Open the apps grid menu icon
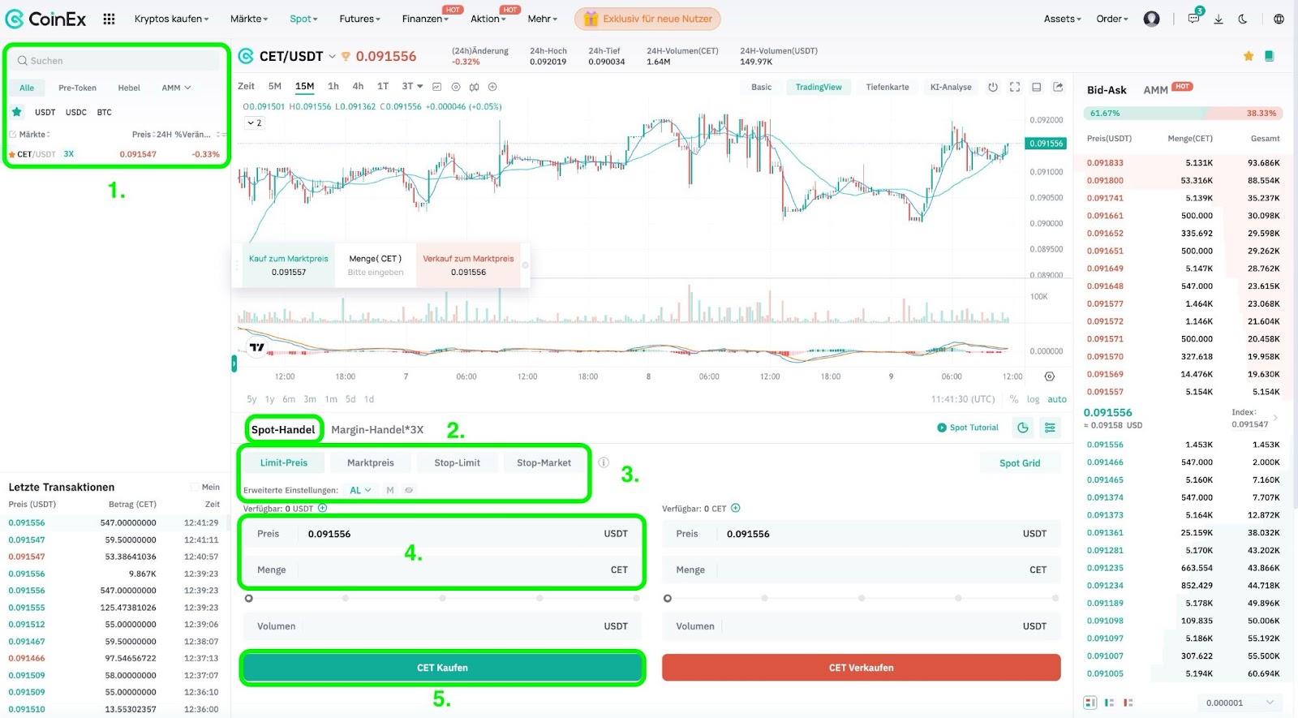This screenshot has height=718, width=1298. [109, 19]
